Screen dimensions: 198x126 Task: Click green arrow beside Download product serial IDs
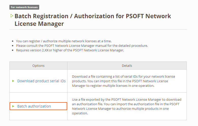coord(13,81)
